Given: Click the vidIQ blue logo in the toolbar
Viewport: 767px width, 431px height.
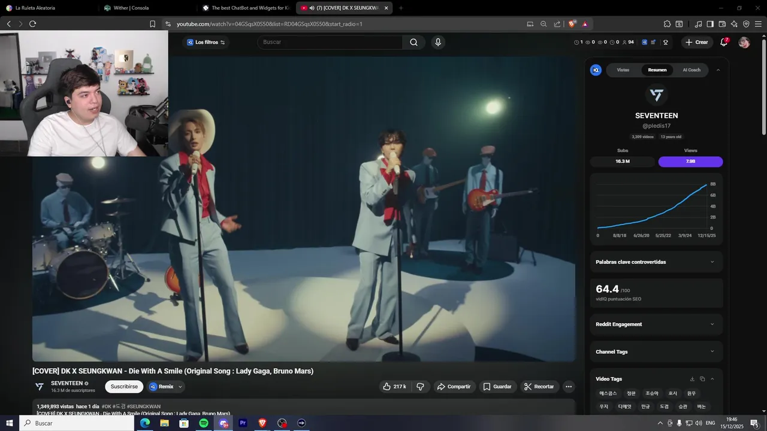Looking at the screenshot, I should [x=644, y=42].
